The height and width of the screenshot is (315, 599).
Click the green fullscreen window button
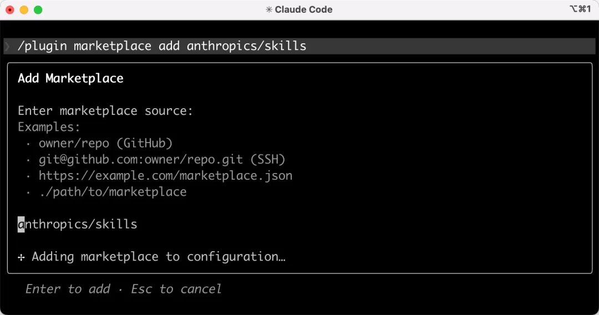point(38,9)
